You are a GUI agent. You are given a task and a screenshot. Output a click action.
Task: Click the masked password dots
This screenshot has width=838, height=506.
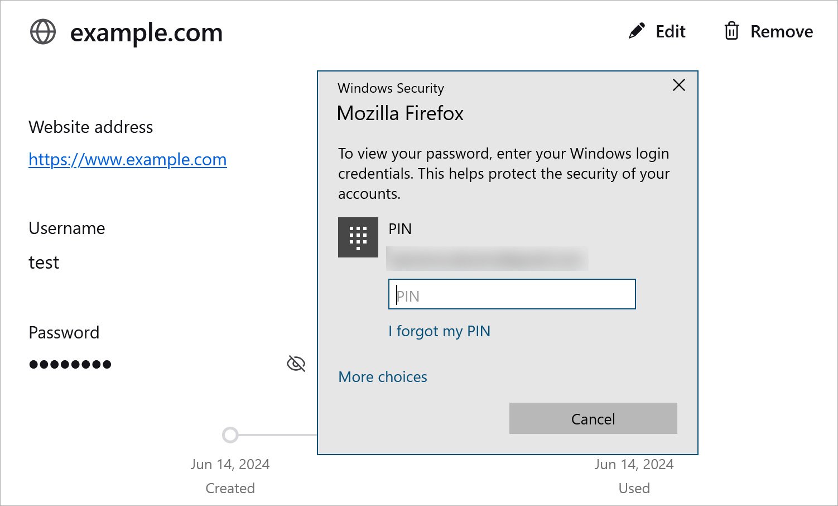tap(70, 365)
